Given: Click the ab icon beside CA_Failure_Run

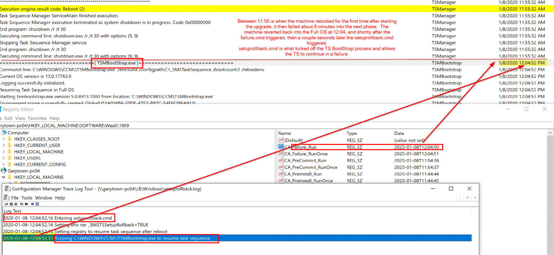Looking at the screenshot, I should point(281,147).
